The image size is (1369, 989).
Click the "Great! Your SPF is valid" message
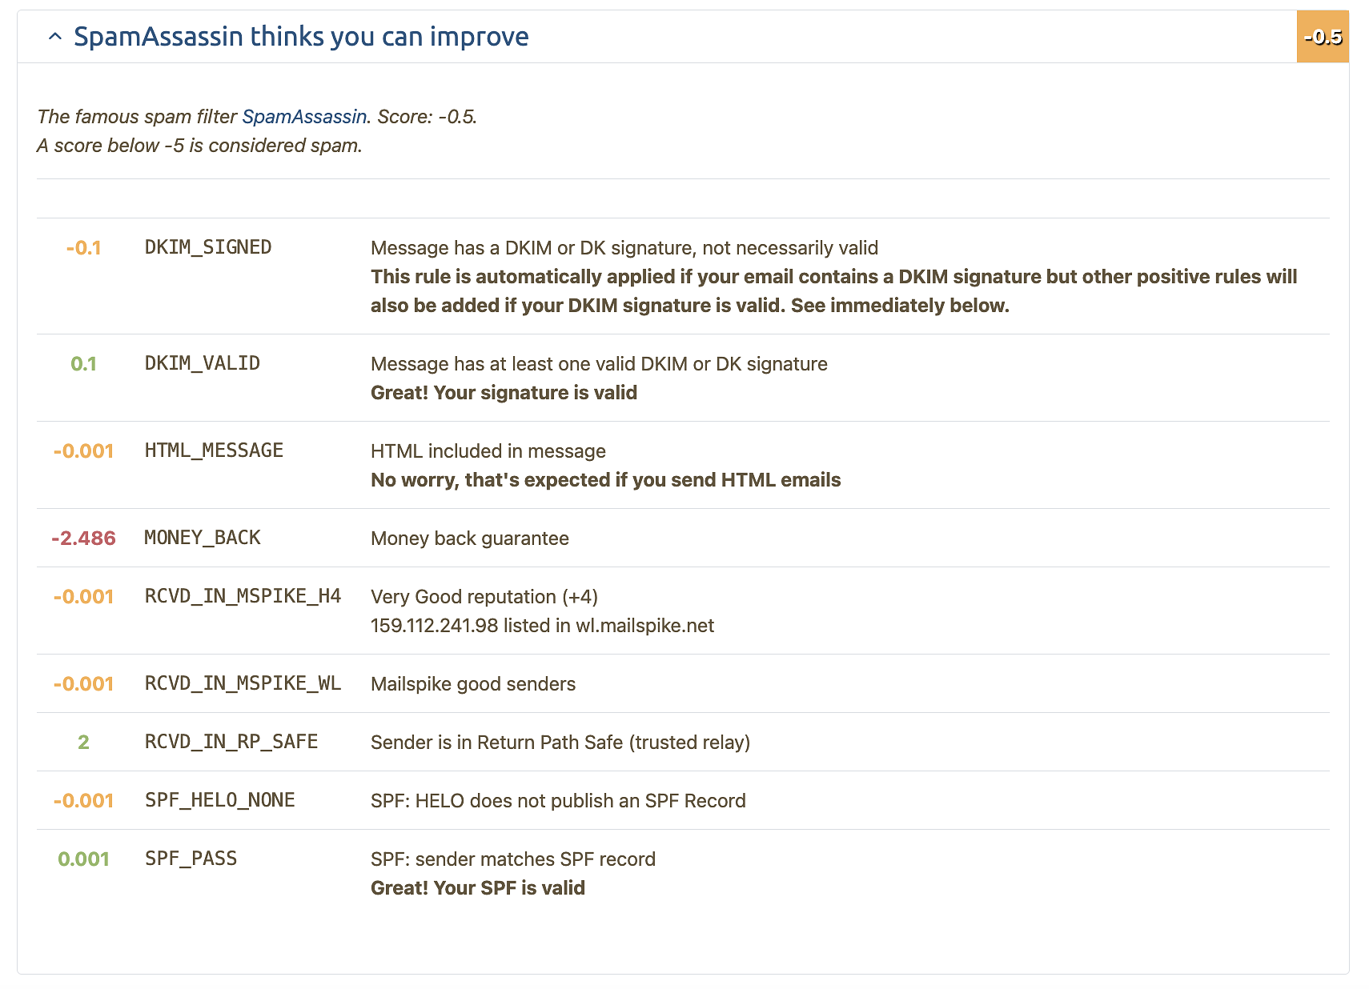(x=478, y=888)
